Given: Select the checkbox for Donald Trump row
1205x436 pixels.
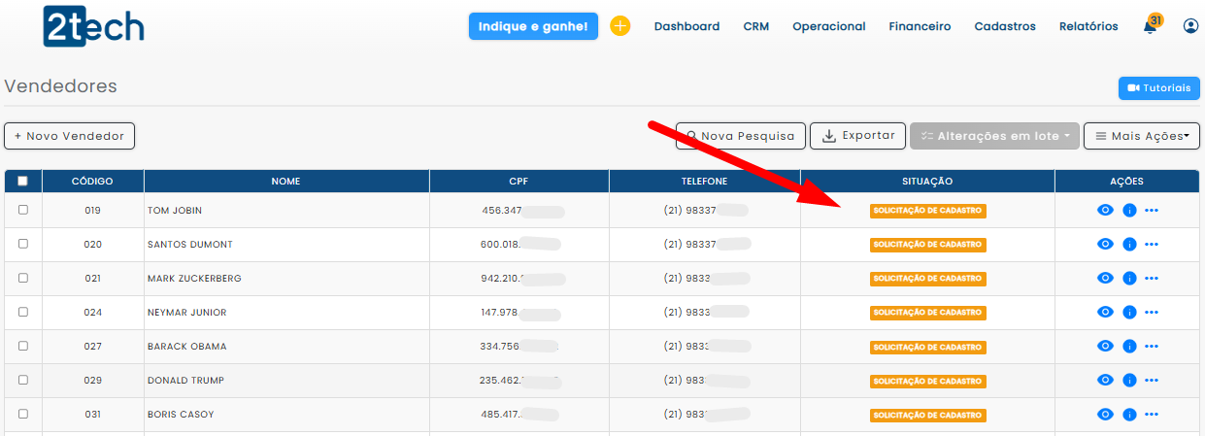Looking at the screenshot, I should point(23,381).
